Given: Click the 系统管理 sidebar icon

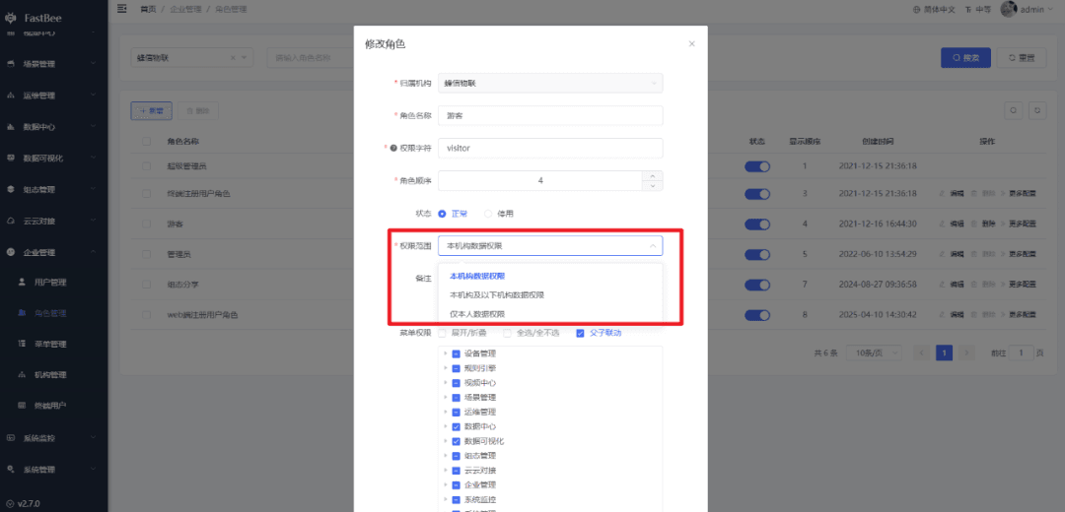Looking at the screenshot, I should (x=10, y=470).
